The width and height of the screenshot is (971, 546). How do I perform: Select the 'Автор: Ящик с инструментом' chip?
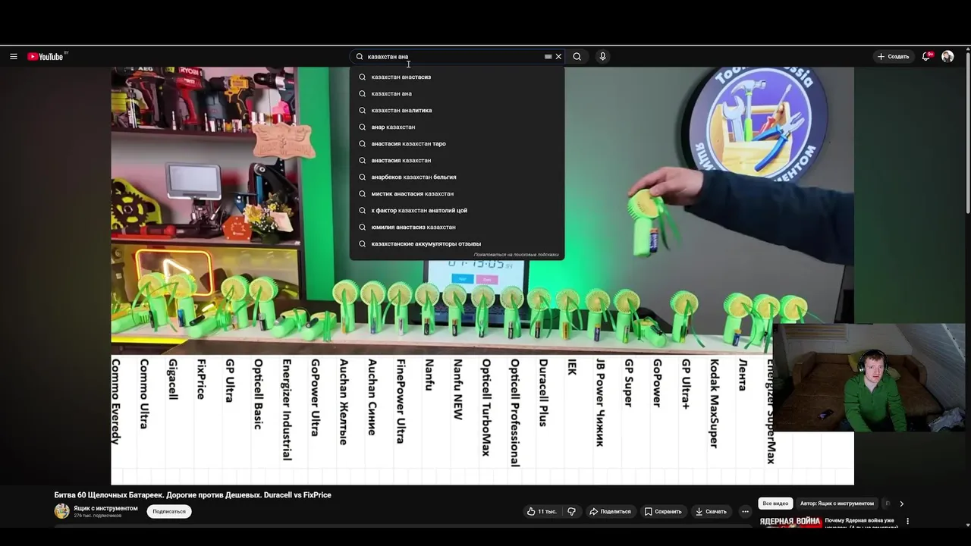pos(837,504)
